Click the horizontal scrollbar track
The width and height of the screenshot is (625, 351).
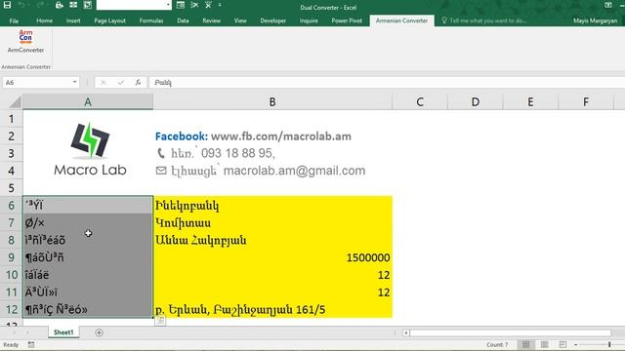coord(510,332)
